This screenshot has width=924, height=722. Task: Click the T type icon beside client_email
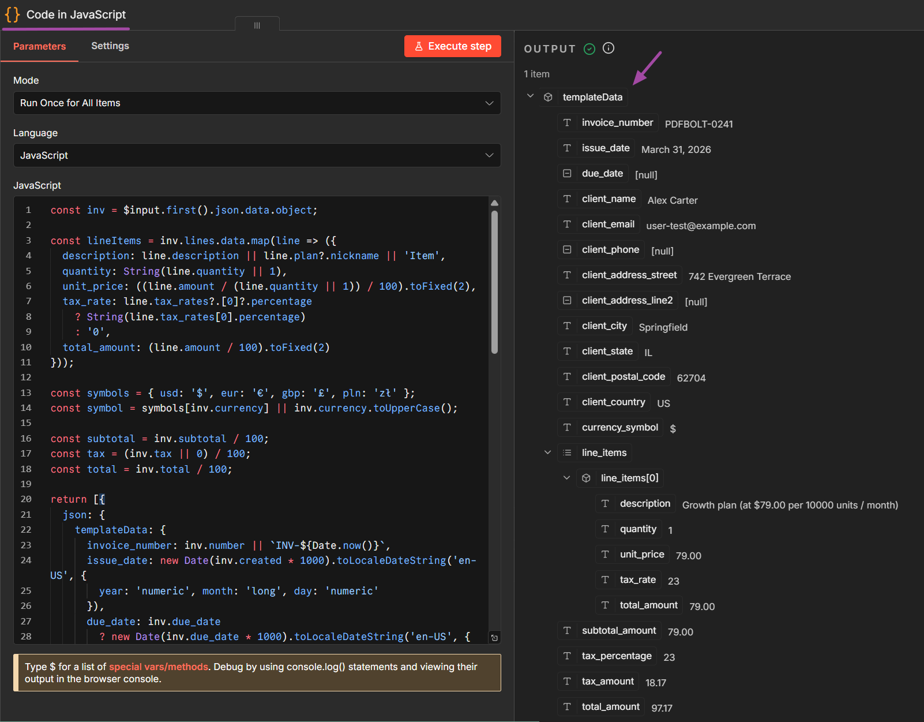coord(567,224)
